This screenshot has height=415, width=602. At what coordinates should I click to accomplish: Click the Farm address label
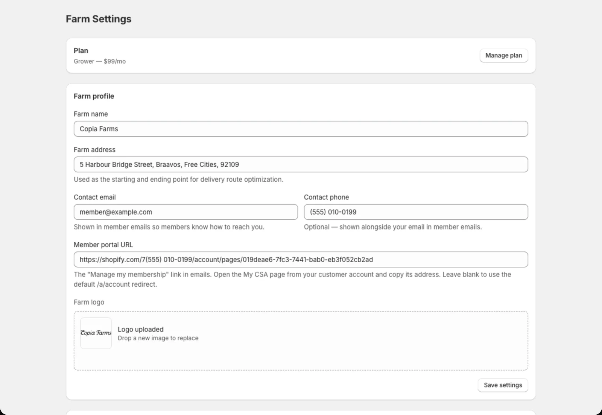94,149
